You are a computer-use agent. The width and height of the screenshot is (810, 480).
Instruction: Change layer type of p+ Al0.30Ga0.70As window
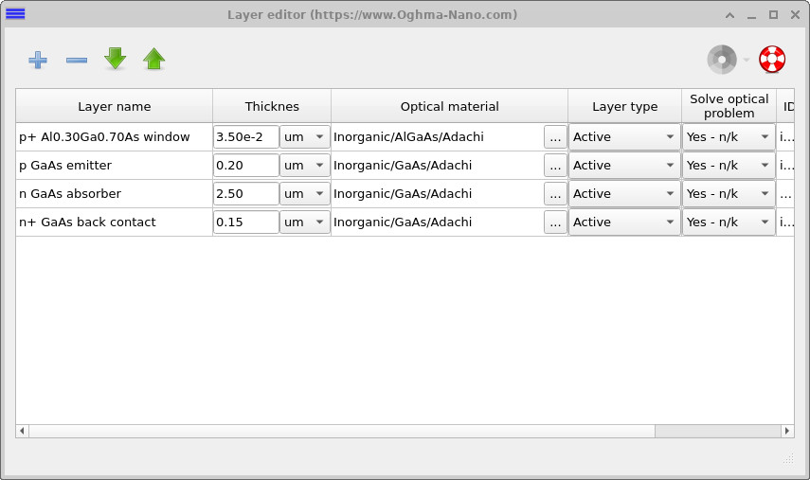coord(624,136)
